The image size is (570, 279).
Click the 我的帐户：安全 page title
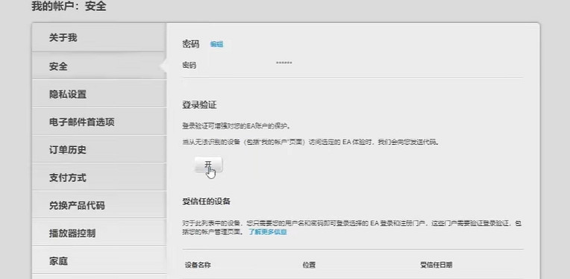tap(69, 6)
